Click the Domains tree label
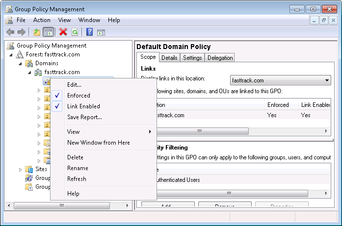This screenshot has width=342, height=226. [x=47, y=63]
